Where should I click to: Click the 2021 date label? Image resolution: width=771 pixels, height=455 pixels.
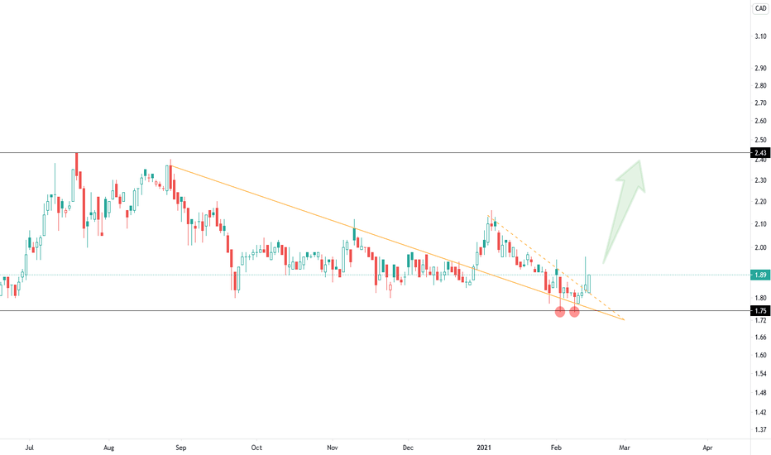click(484, 448)
